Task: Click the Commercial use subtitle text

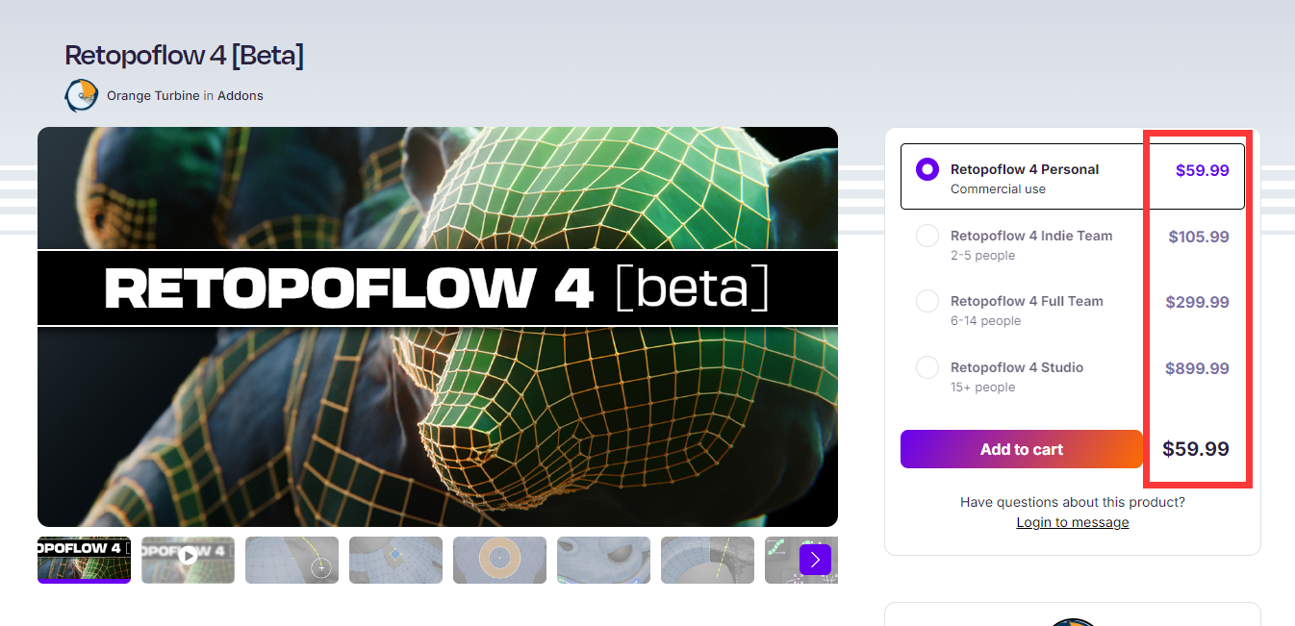Action: point(998,188)
